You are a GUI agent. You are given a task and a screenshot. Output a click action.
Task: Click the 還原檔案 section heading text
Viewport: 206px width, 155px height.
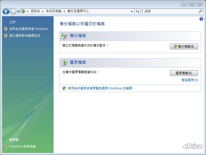tap(78, 62)
